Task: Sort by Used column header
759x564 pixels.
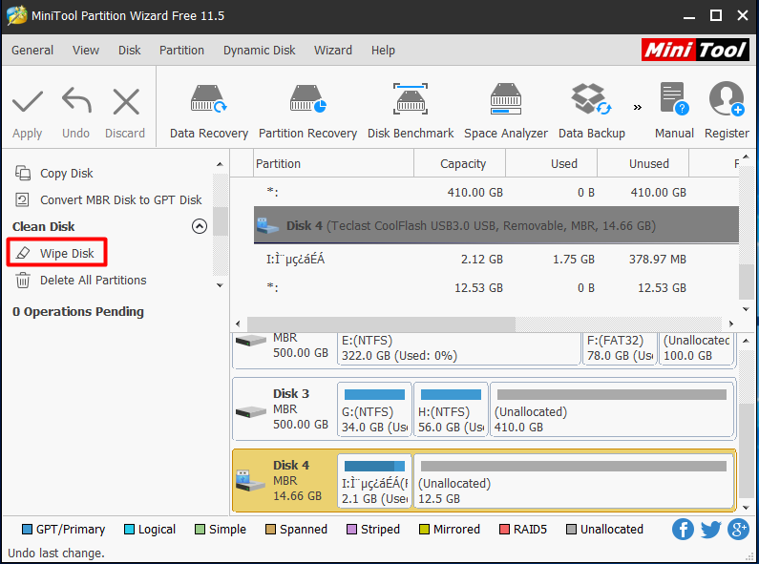Action: click(x=551, y=163)
